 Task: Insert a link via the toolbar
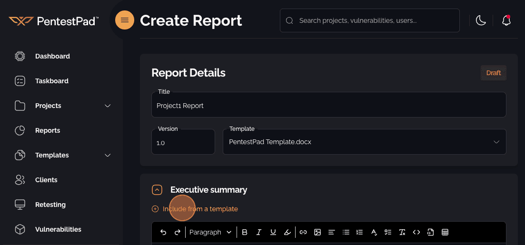pos(303,232)
